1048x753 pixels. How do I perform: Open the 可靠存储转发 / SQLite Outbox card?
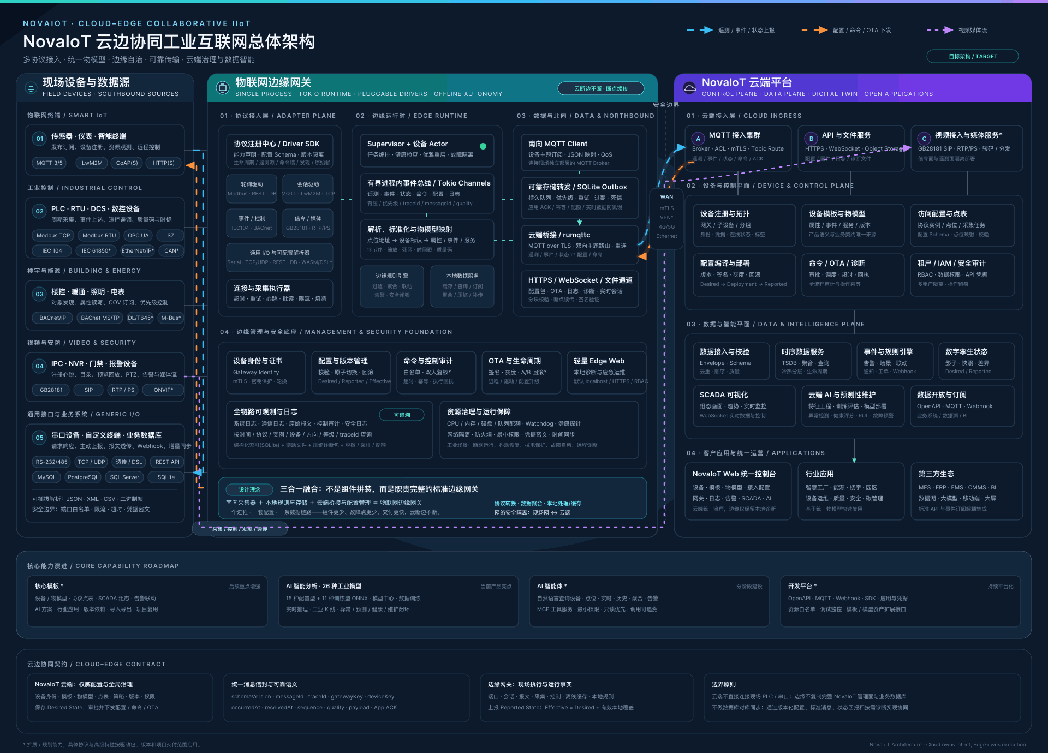[580, 198]
